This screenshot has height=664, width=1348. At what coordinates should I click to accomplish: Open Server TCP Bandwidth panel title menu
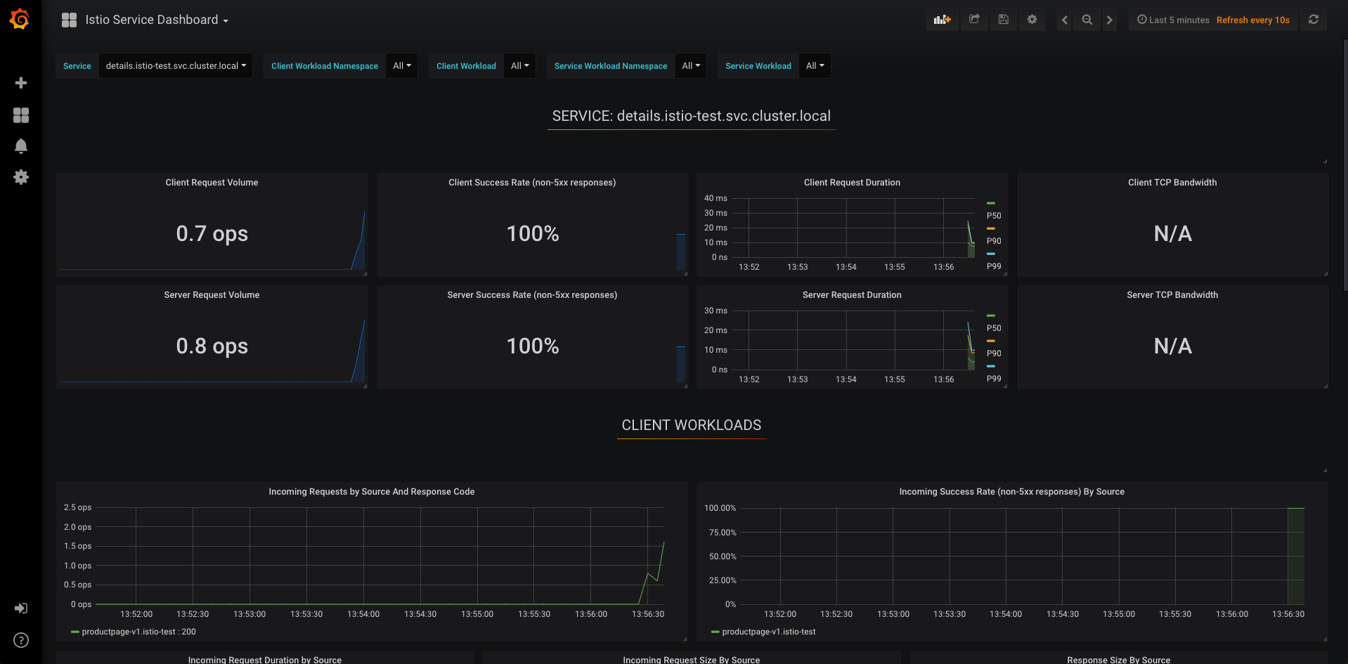click(x=1172, y=295)
